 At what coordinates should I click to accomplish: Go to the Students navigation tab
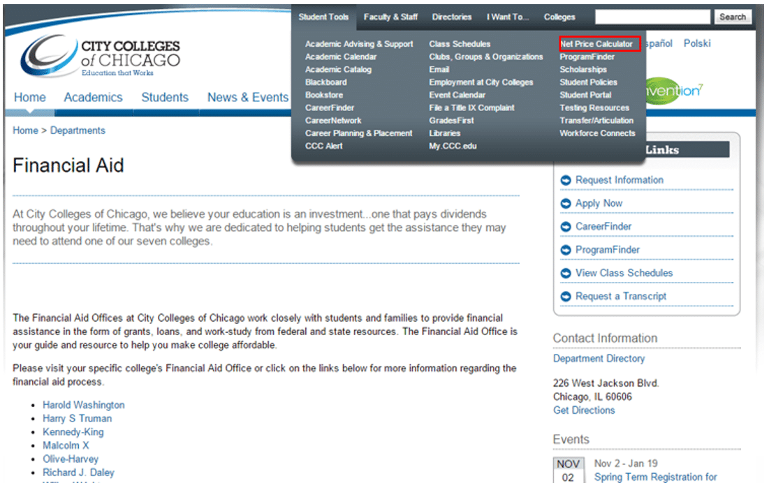click(165, 98)
